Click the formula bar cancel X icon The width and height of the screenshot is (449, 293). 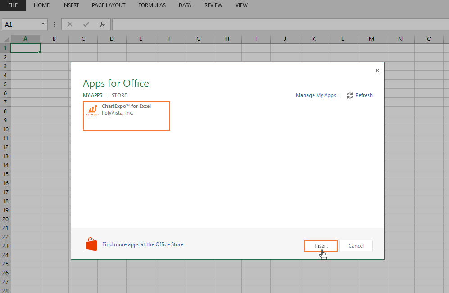point(70,24)
